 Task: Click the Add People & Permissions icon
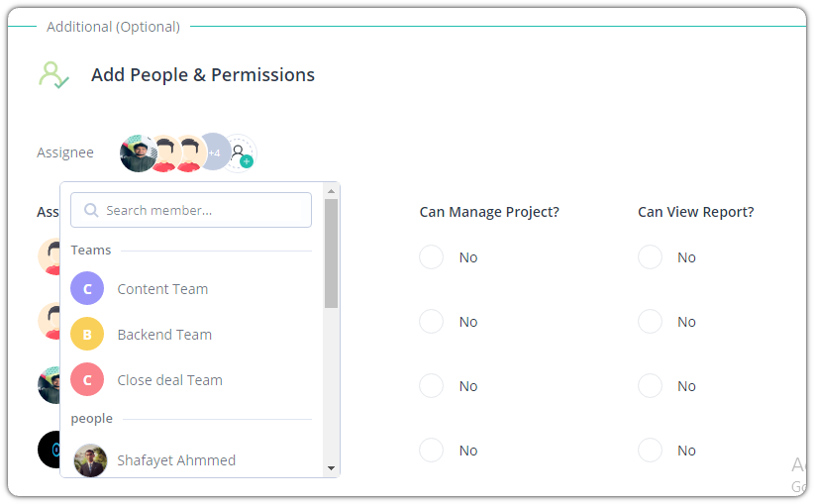pyautogui.click(x=53, y=75)
